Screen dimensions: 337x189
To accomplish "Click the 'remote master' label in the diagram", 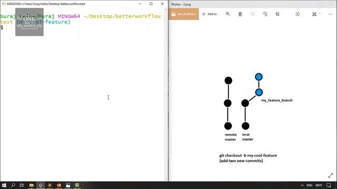I will tap(231, 137).
